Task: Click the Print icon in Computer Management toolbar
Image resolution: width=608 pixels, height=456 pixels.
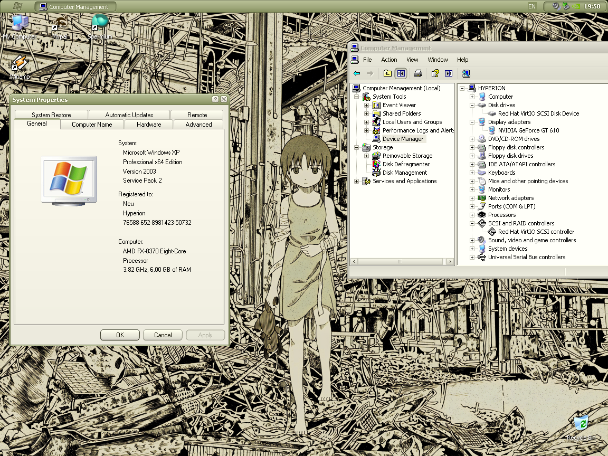Action: coord(417,73)
